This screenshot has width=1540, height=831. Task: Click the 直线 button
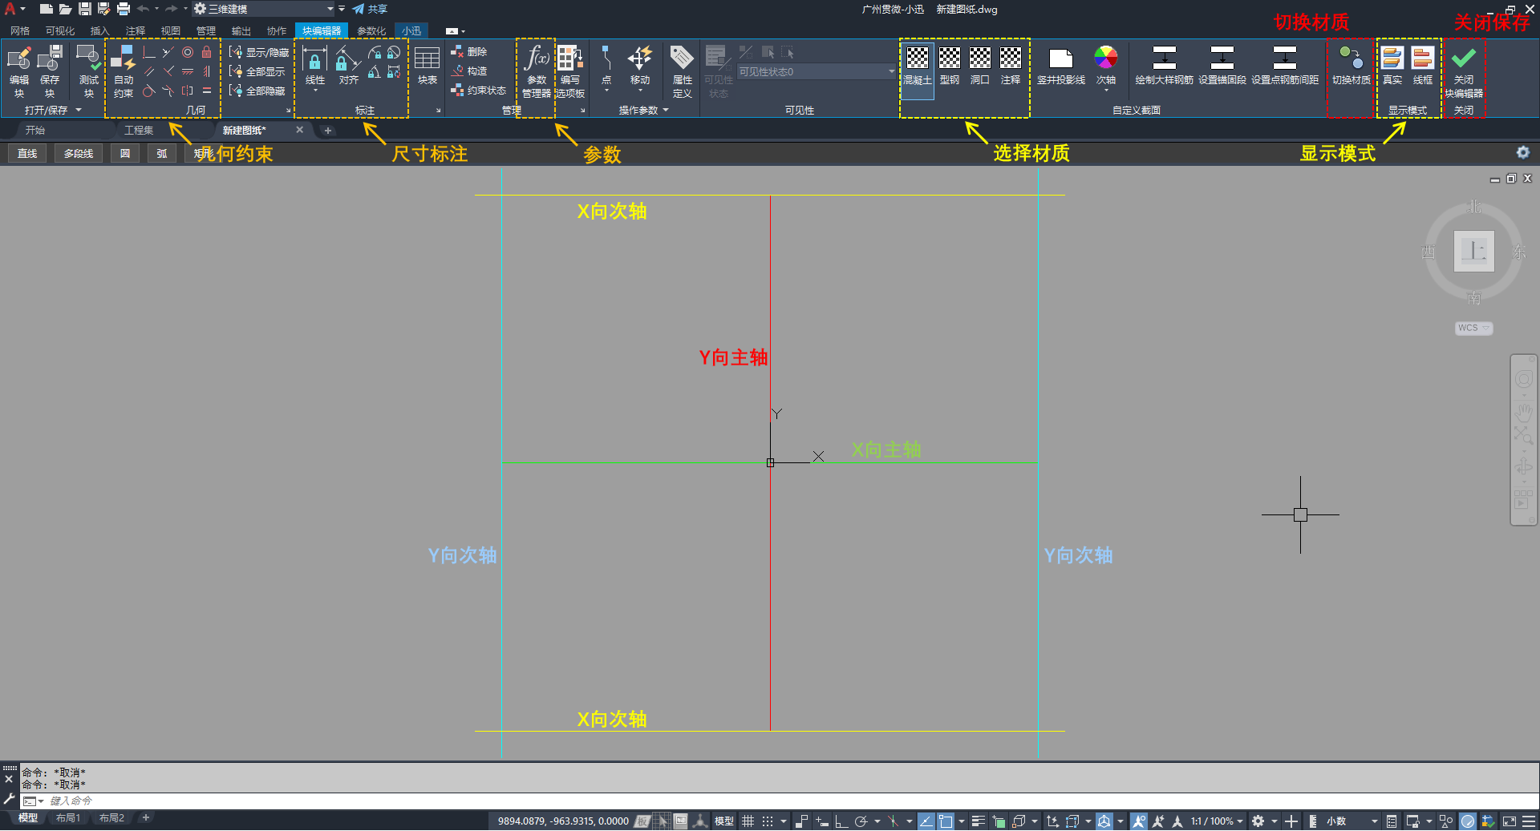pos(27,153)
